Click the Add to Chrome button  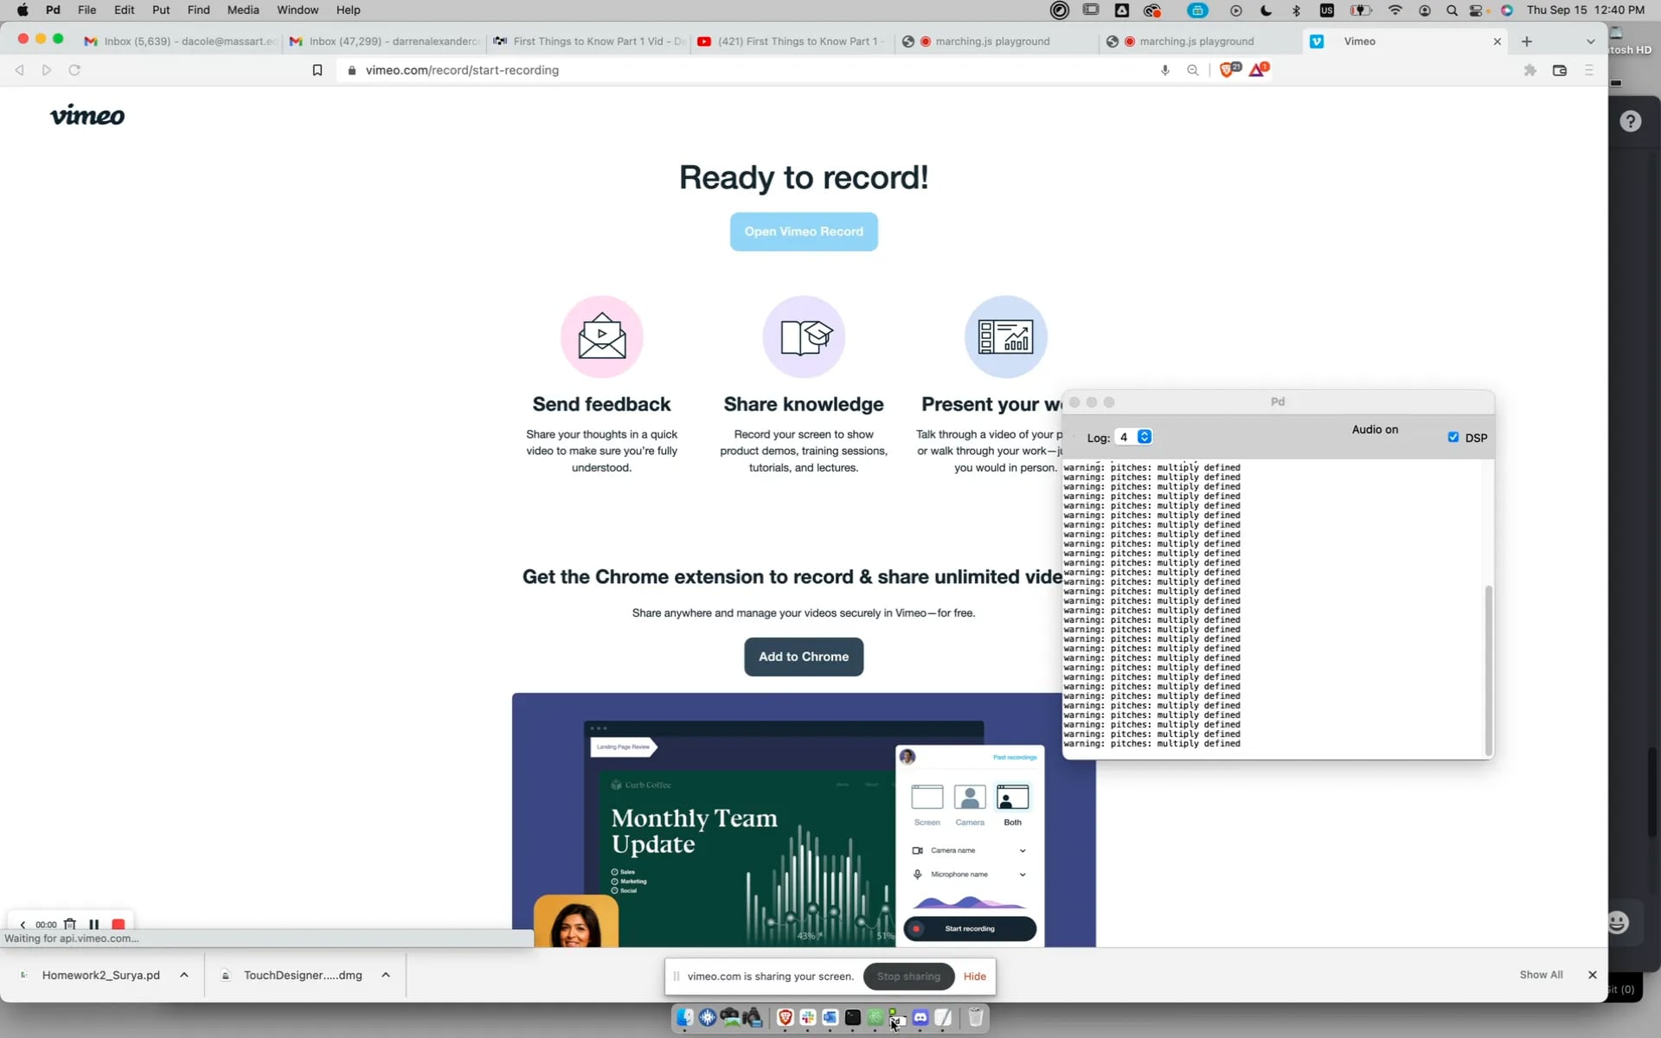coord(804,657)
